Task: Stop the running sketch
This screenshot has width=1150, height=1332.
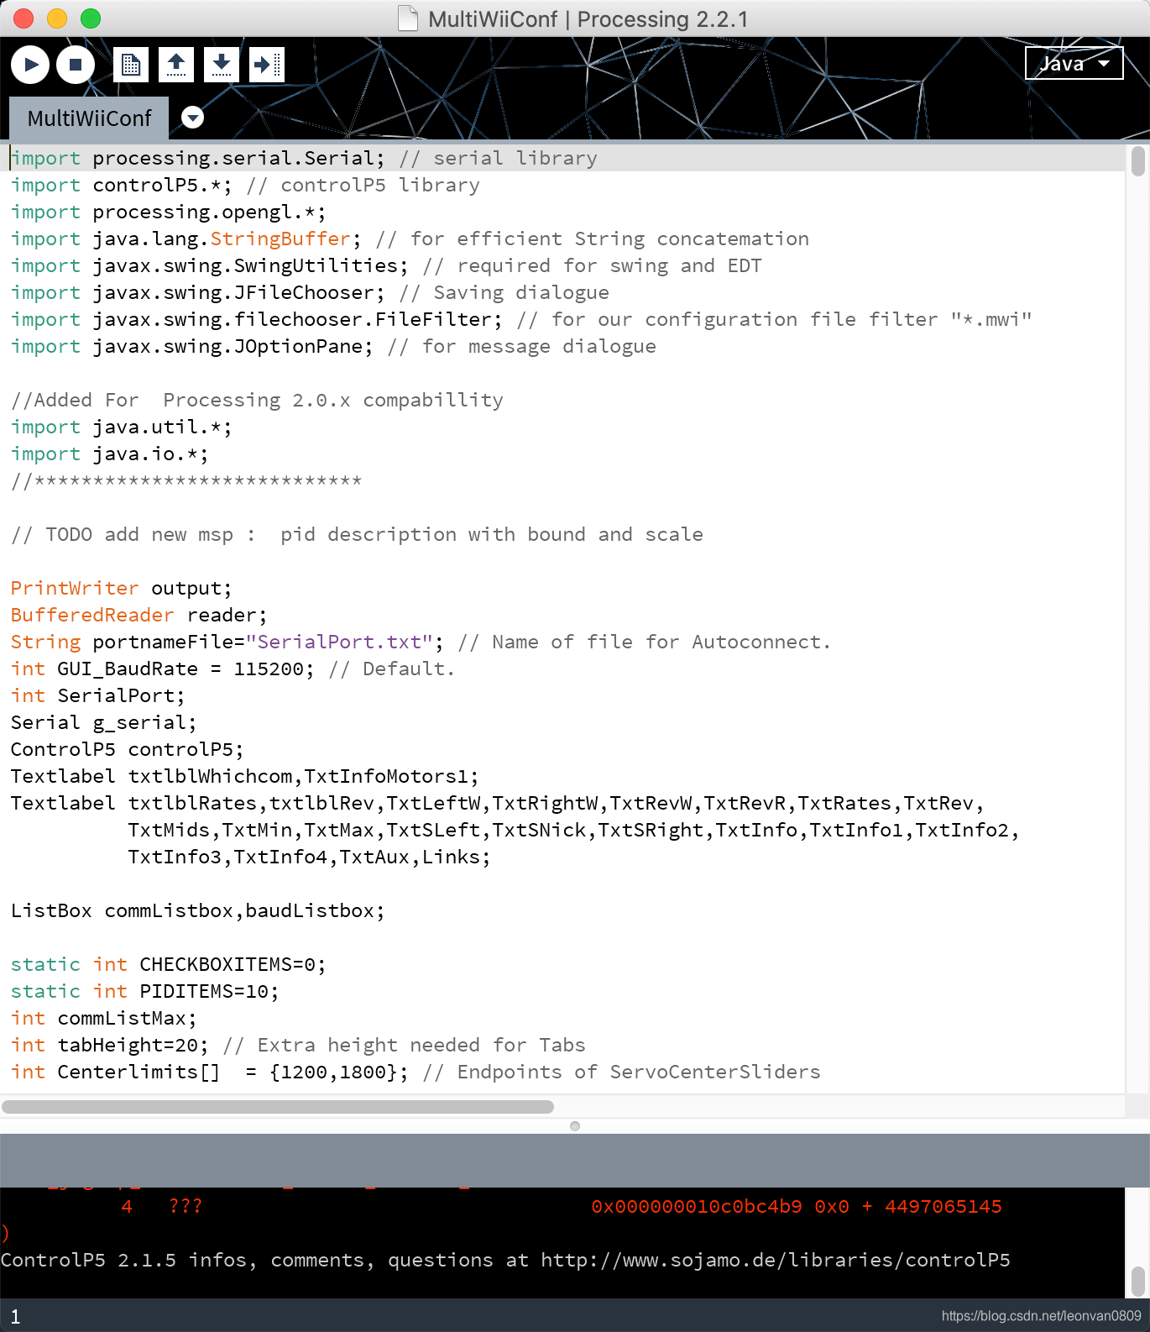Action: tap(76, 65)
